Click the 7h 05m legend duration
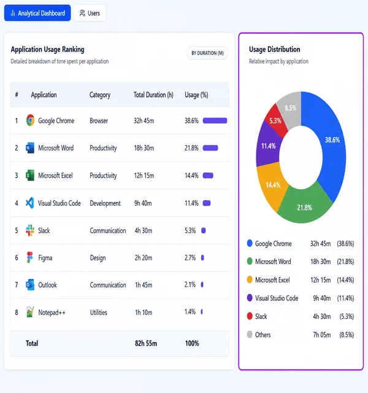368x393 pixels. click(x=322, y=335)
